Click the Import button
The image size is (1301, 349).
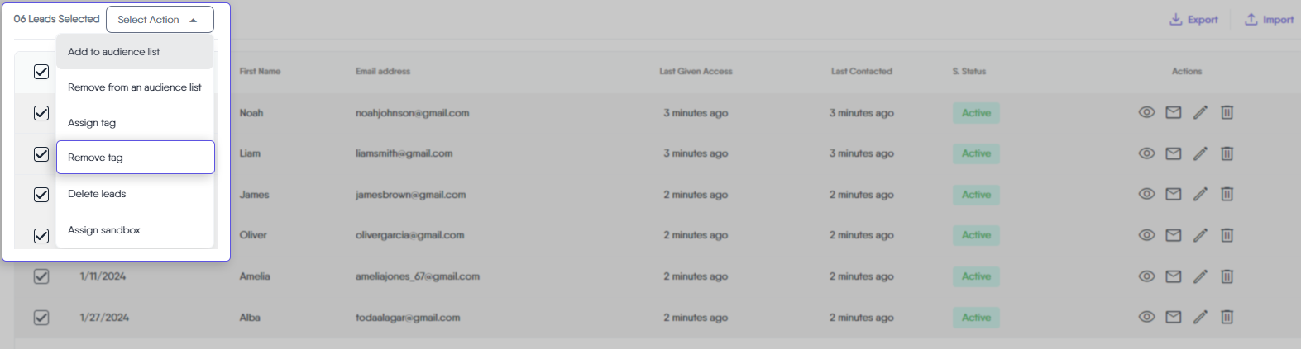coord(1269,20)
